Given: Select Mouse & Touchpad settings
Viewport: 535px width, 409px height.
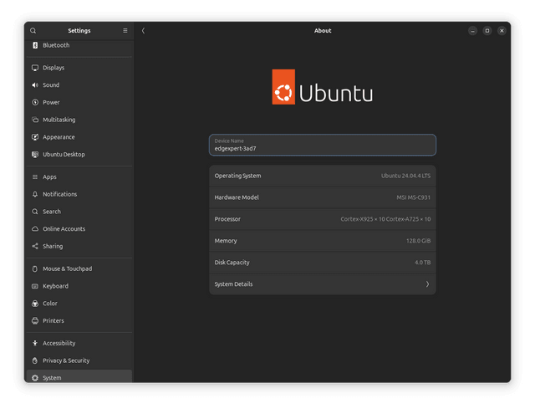Looking at the screenshot, I should tap(79, 268).
